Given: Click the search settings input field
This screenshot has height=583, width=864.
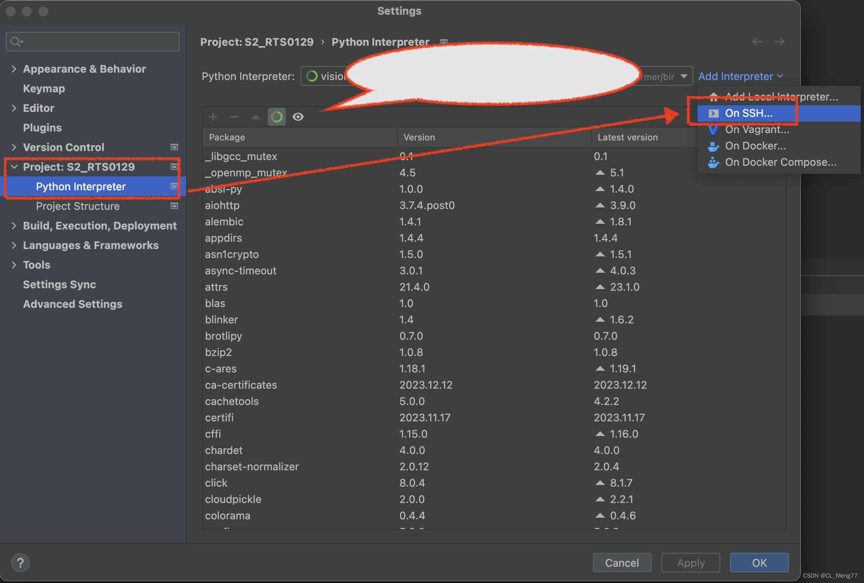Looking at the screenshot, I should point(94,40).
